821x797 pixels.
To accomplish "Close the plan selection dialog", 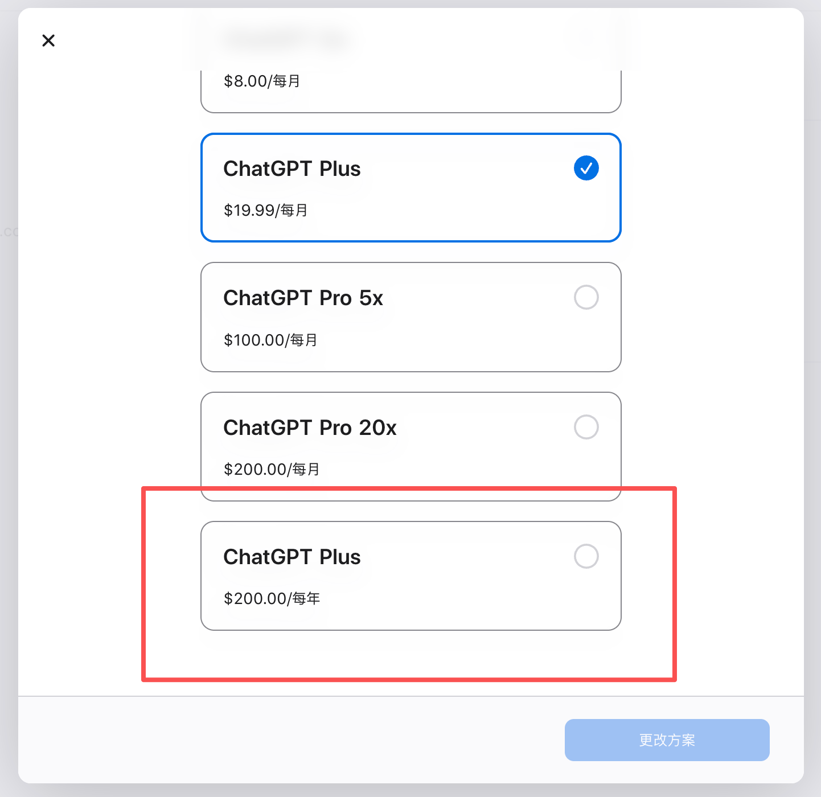I will coord(48,40).
